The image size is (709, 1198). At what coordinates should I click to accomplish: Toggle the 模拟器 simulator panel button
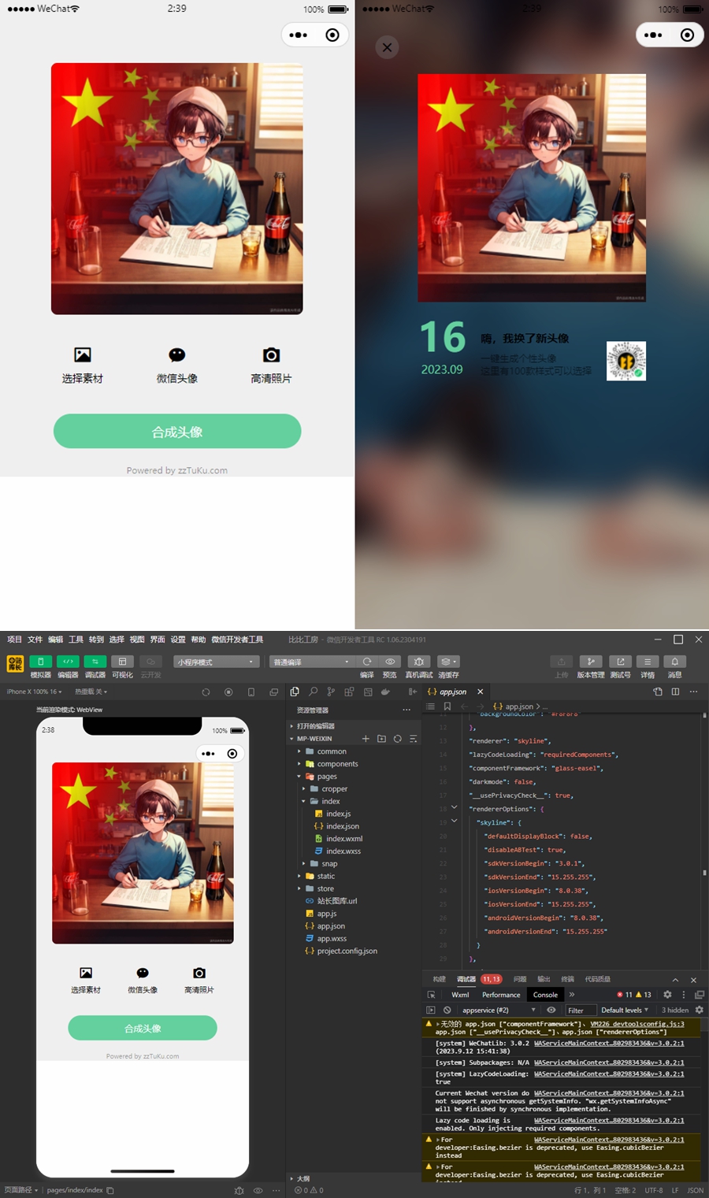(x=40, y=662)
